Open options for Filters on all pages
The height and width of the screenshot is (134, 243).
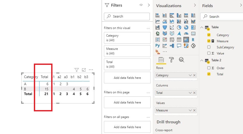tap(148, 117)
